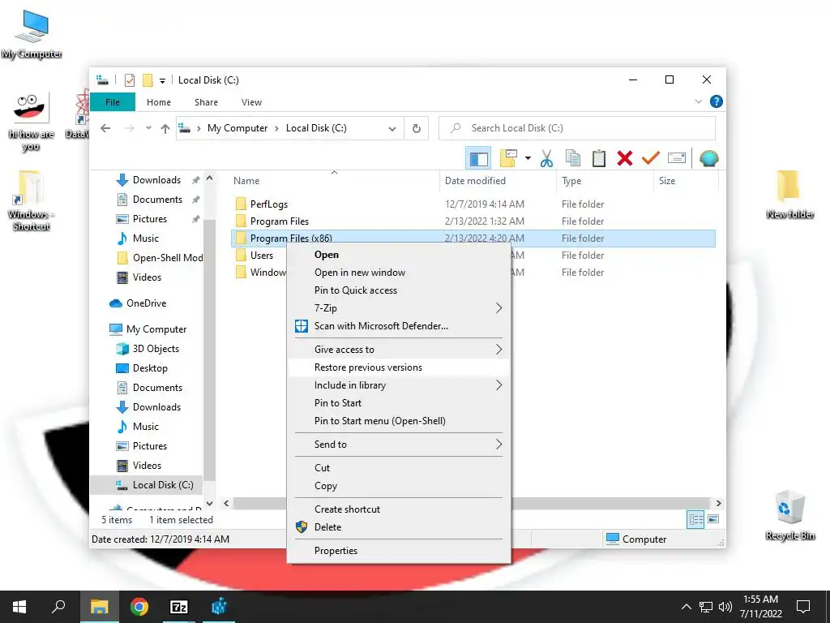The width and height of the screenshot is (830, 623).
Task: Expand the Include in library submenu
Action: [399, 385]
